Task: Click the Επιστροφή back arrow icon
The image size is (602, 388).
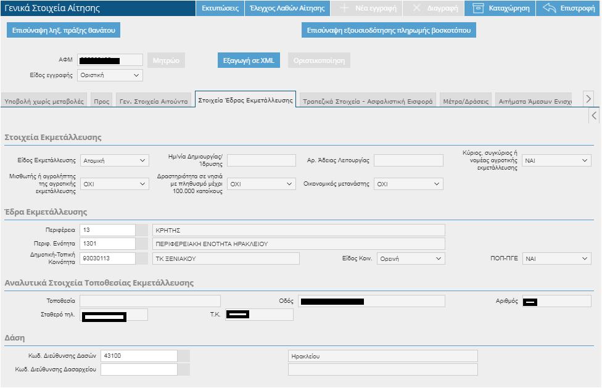Action: [x=549, y=7]
